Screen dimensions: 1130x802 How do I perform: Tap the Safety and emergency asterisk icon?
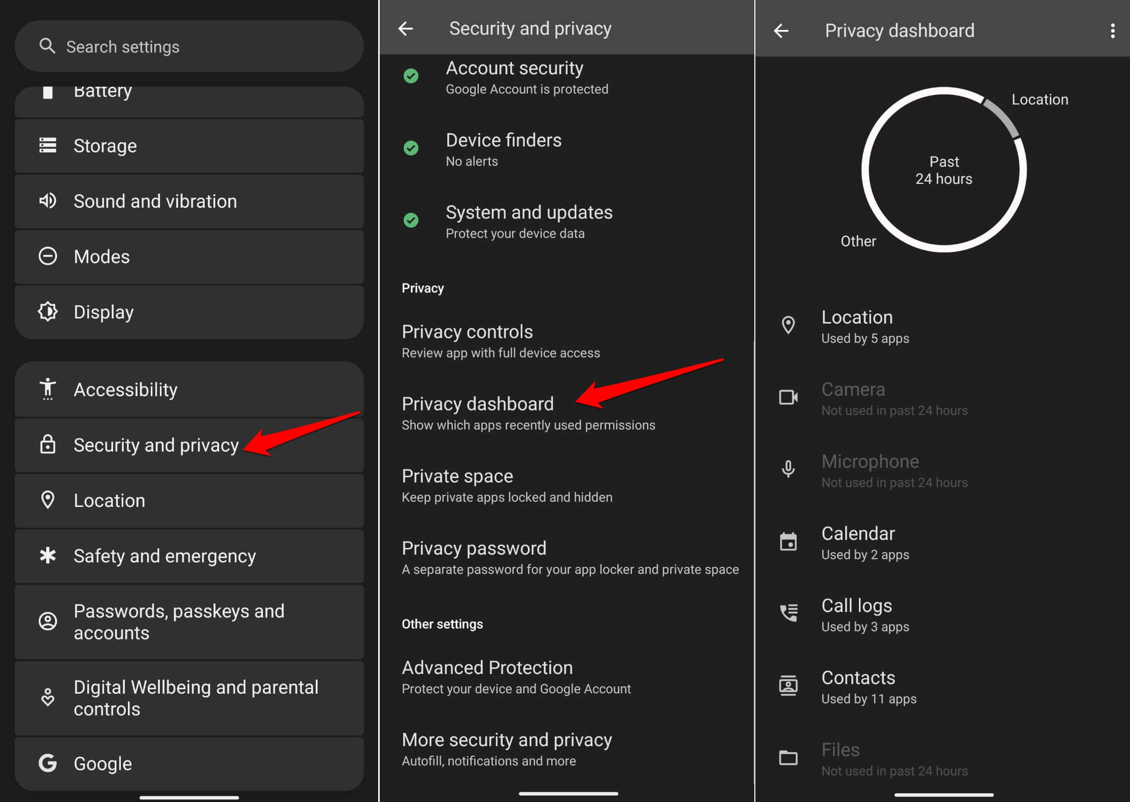(x=48, y=556)
